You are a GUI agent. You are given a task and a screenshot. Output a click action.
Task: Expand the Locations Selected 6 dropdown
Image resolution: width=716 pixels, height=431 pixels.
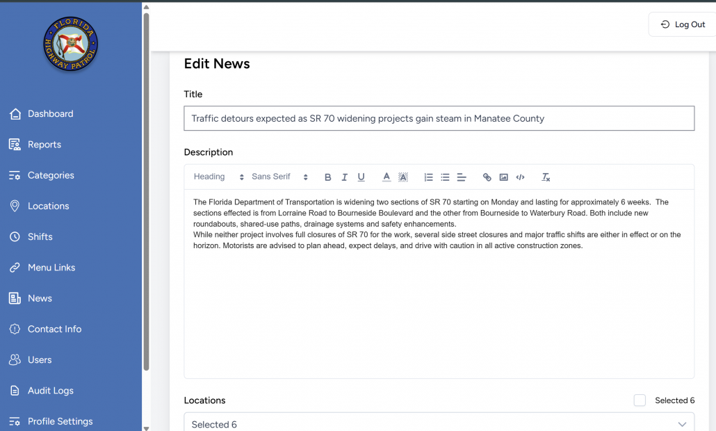tap(439, 424)
